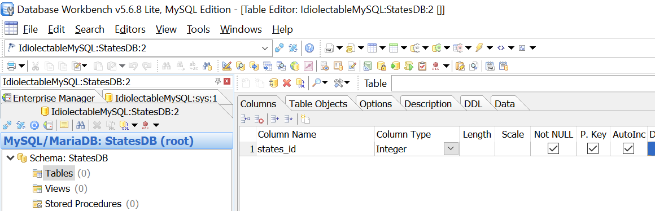The height and width of the screenshot is (211, 655).
Task: Click the yellow lightning Trigger icon
Action: point(479,48)
